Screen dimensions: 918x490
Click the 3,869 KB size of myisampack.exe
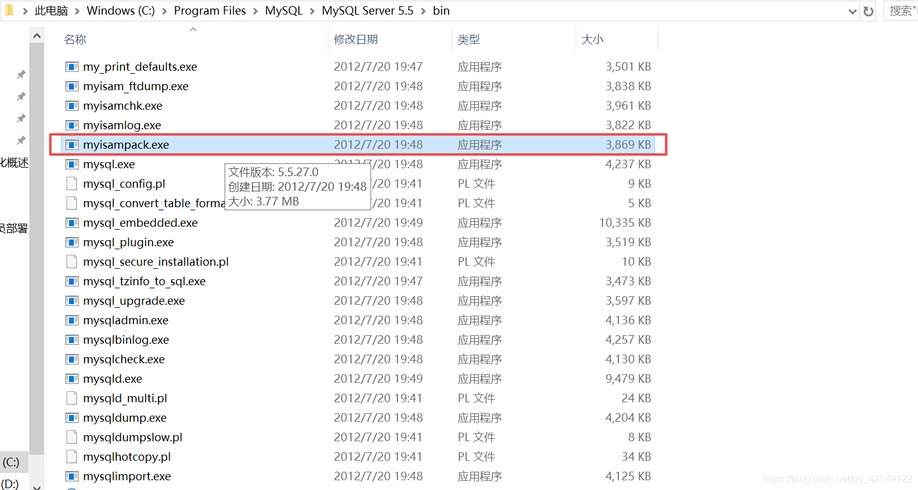click(628, 145)
